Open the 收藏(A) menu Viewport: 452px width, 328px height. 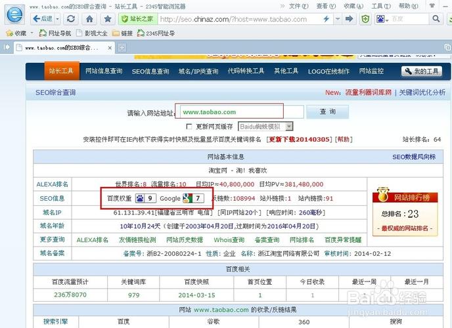[x=353, y=6]
